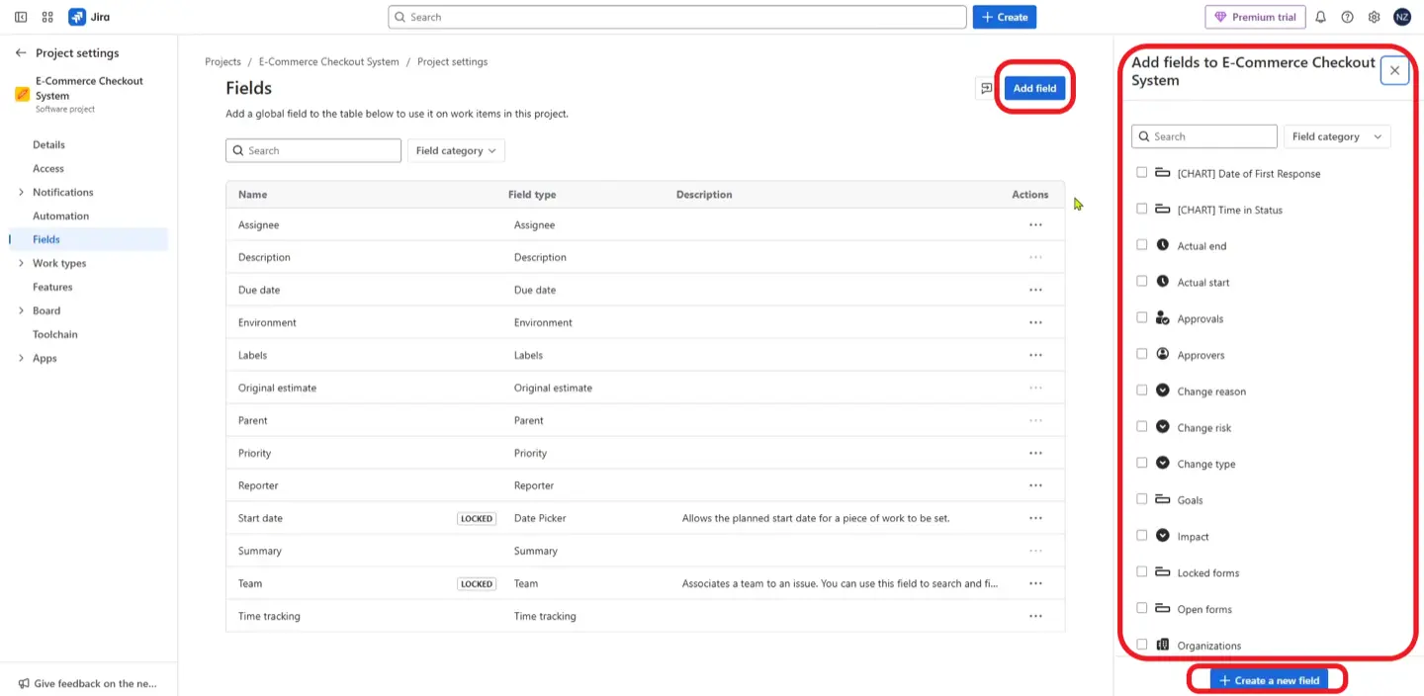The height and width of the screenshot is (696, 1424).
Task: Check the [CHART] Time in Status box
Action: [x=1141, y=209]
